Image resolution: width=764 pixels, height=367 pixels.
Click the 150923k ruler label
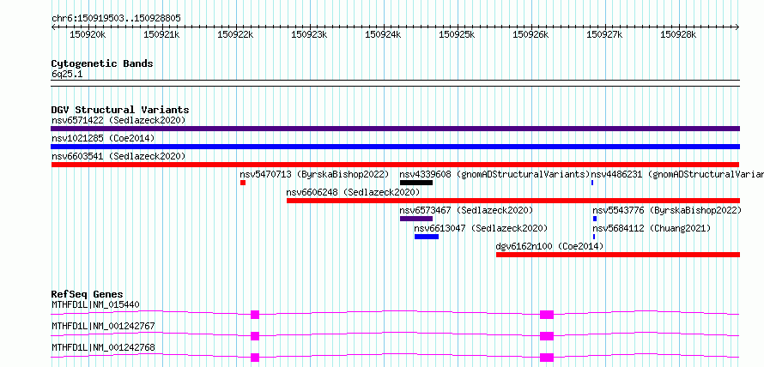[309, 35]
